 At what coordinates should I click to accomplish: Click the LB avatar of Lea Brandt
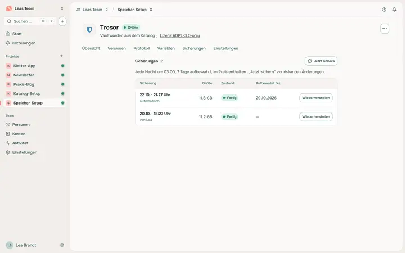point(10,245)
